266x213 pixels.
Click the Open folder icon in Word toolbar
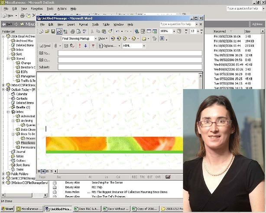click(47, 31)
